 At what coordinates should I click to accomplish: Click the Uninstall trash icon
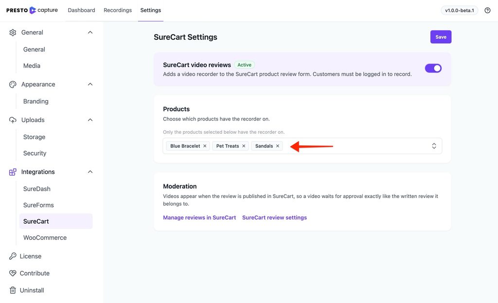tap(13, 290)
